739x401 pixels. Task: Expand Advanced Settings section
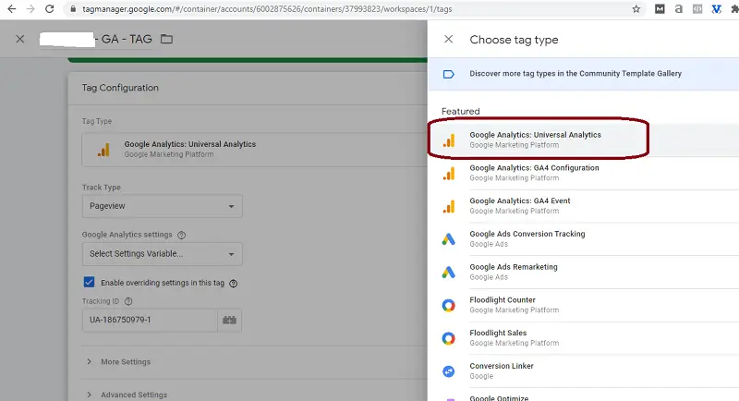[x=132, y=395]
